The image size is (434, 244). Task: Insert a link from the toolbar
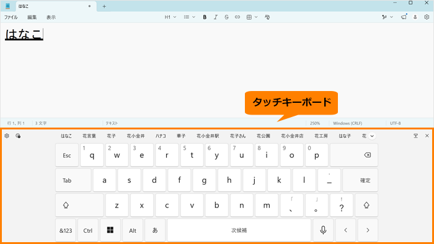click(x=237, y=17)
